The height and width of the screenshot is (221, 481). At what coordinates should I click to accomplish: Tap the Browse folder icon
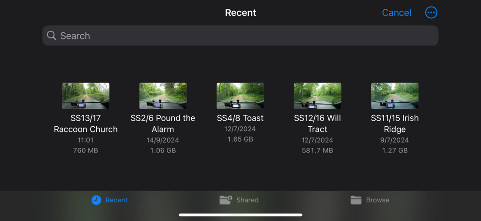click(x=356, y=200)
